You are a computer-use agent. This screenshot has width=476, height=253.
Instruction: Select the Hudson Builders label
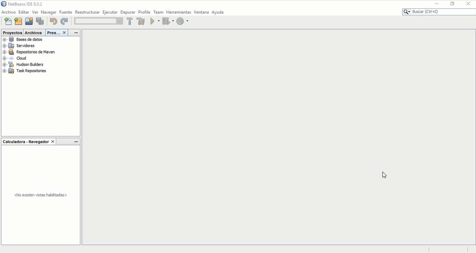pos(30,65)
